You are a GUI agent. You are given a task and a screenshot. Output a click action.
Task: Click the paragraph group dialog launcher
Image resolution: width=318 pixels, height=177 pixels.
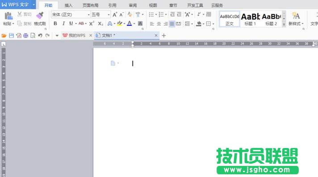pos(213,29)
